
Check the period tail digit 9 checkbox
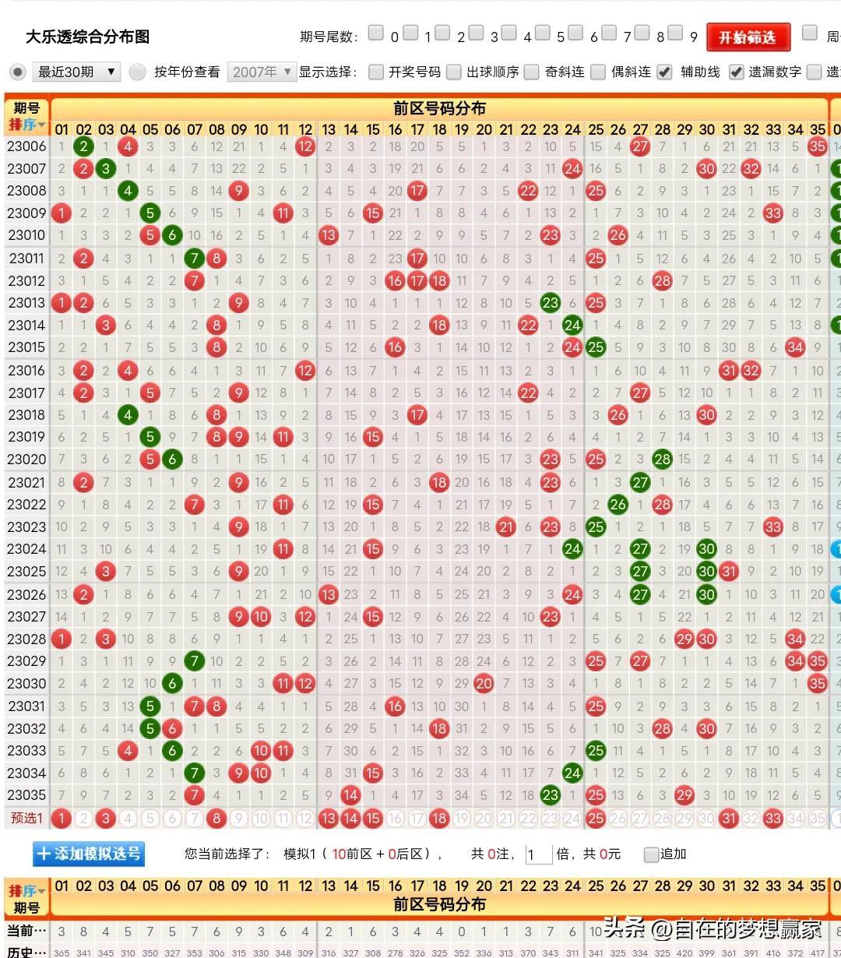click(x=675, y=33)
